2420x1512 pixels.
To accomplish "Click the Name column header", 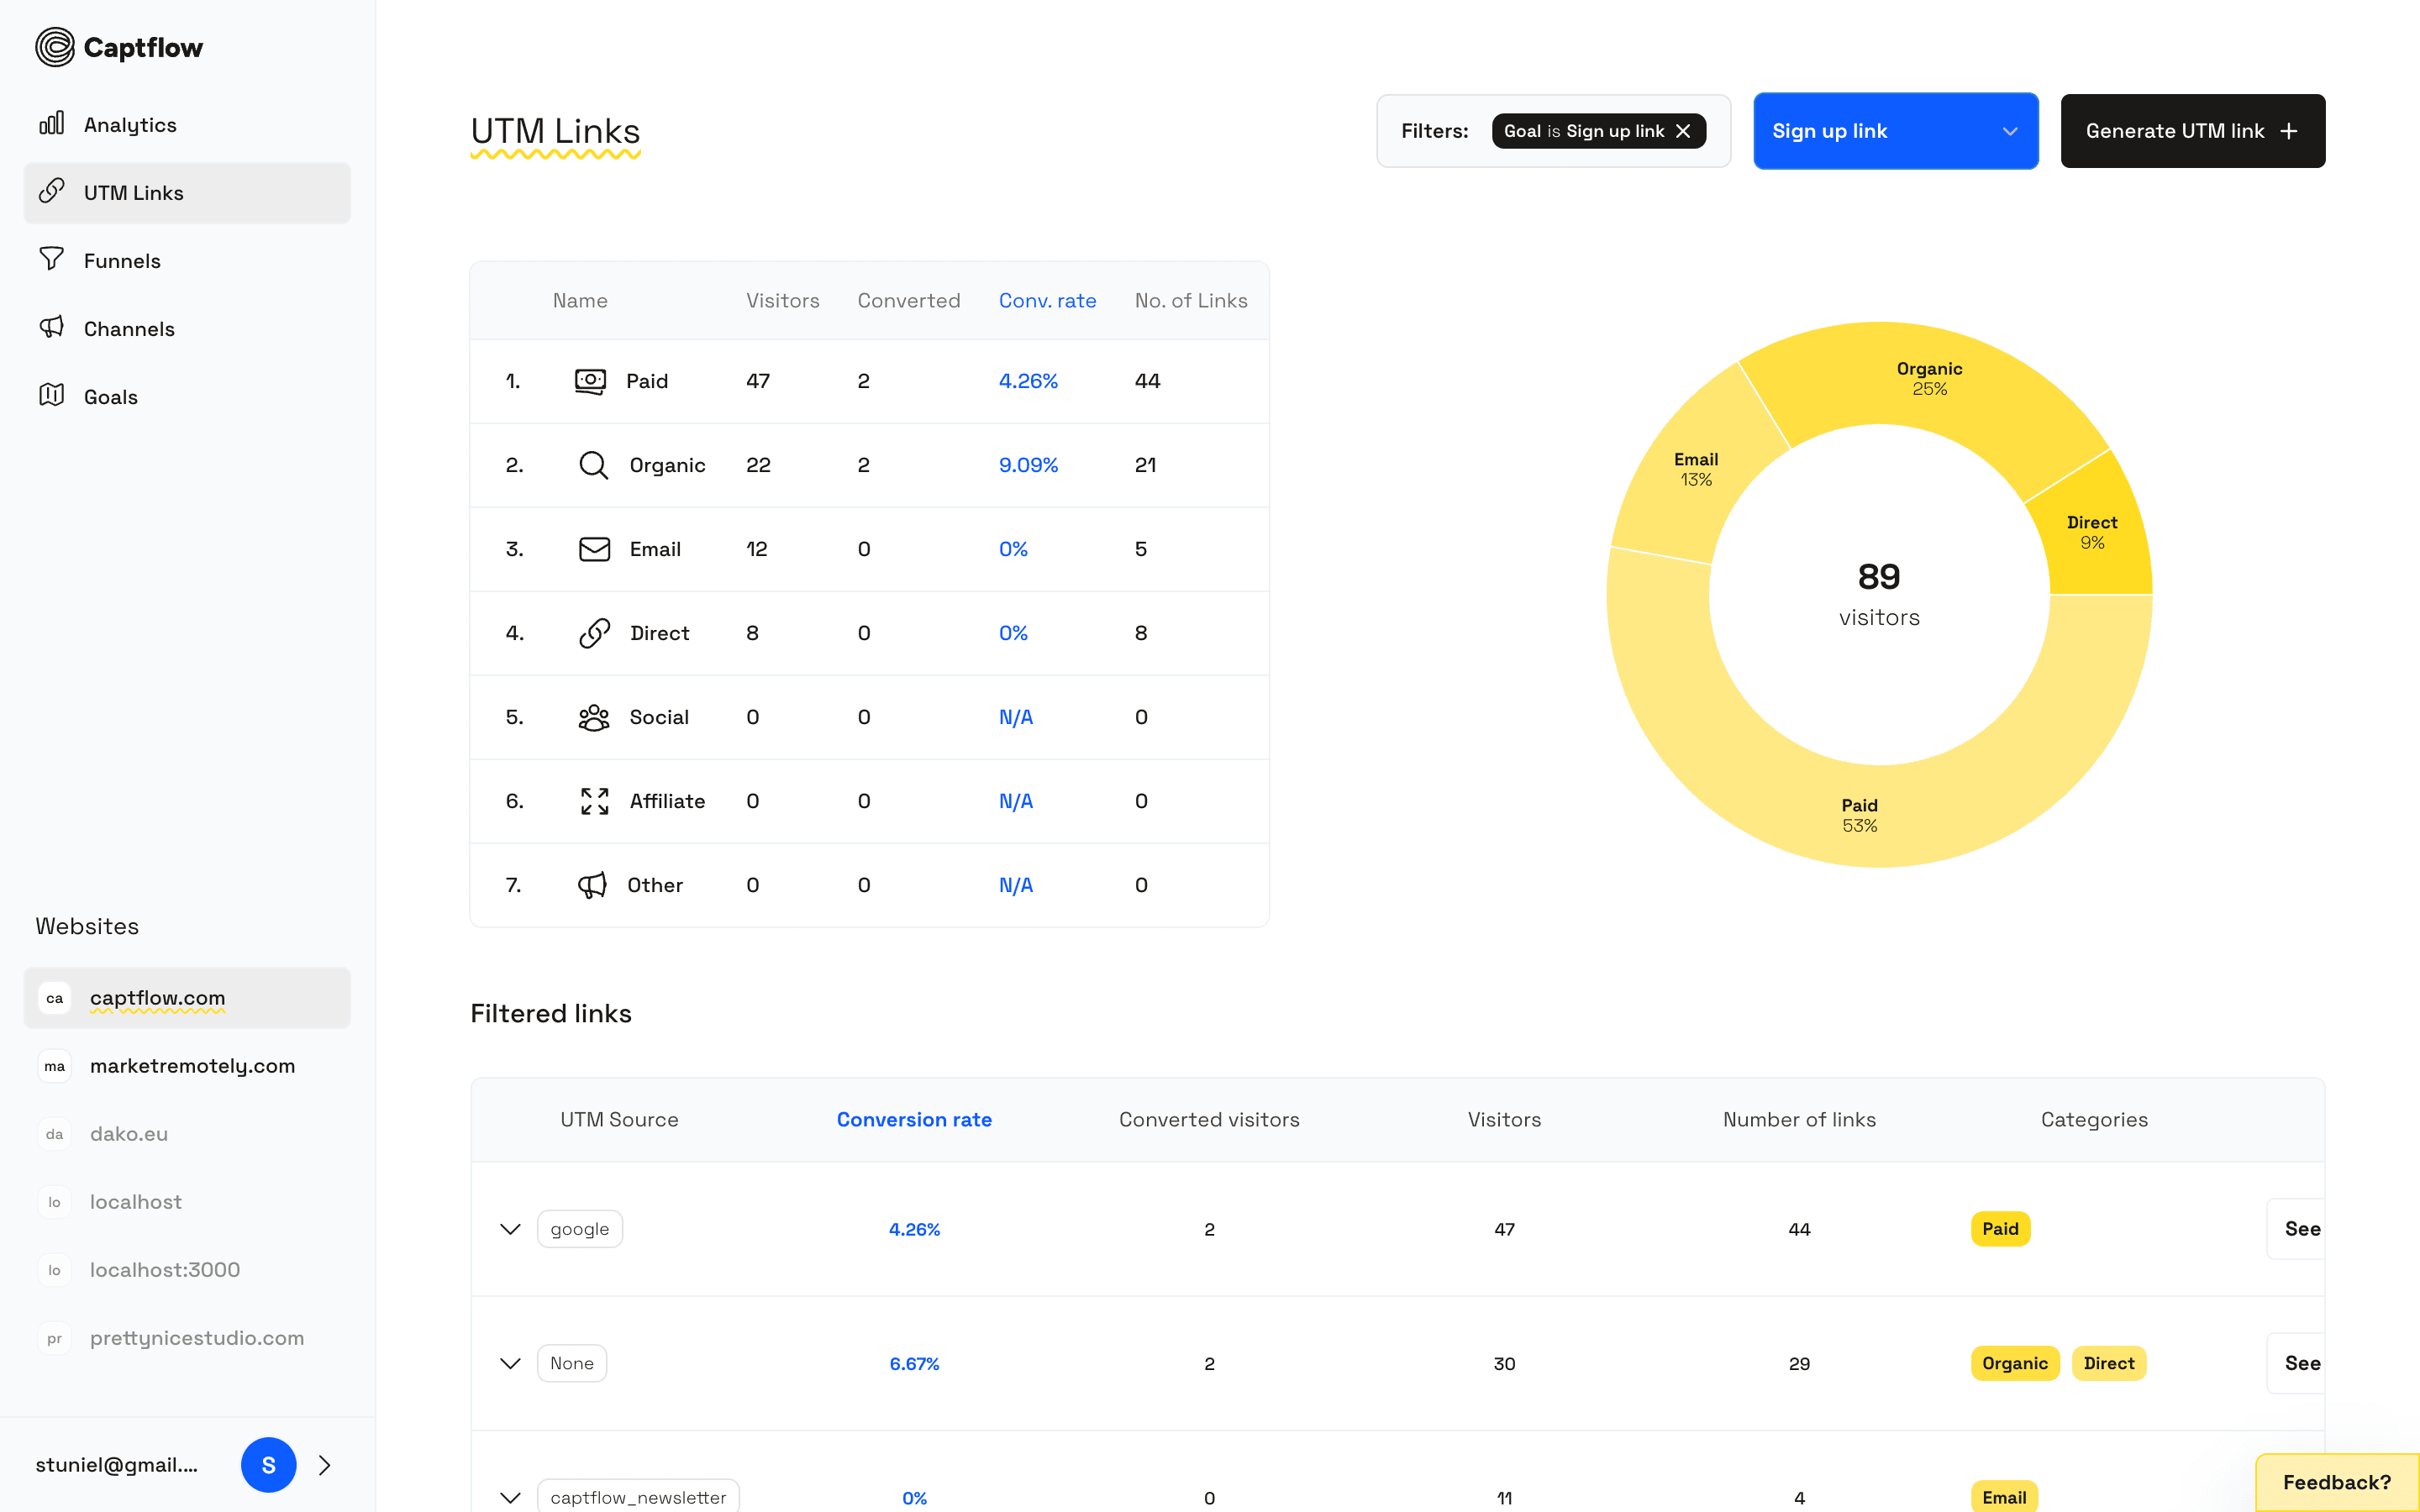I will tap(580, 301).
